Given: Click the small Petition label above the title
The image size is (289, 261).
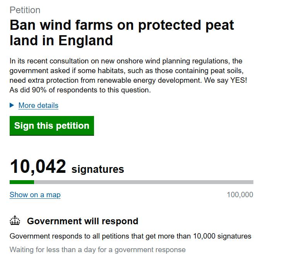Looking at the screenshot, I should 25,10.
